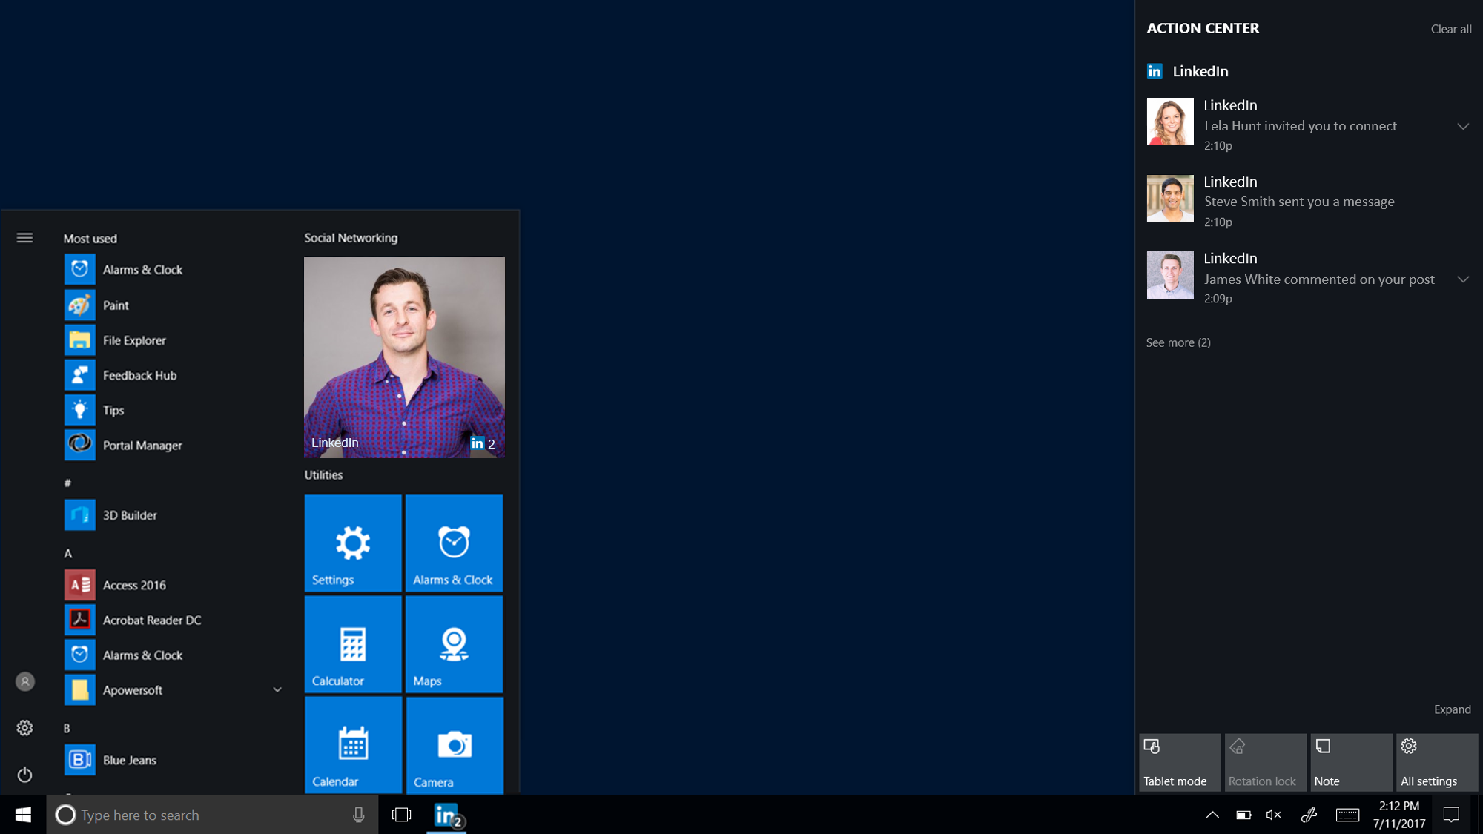This screenshot has height=834, width=1483.
Task: Launch Feedback Hub
Action: pos(141,375)
